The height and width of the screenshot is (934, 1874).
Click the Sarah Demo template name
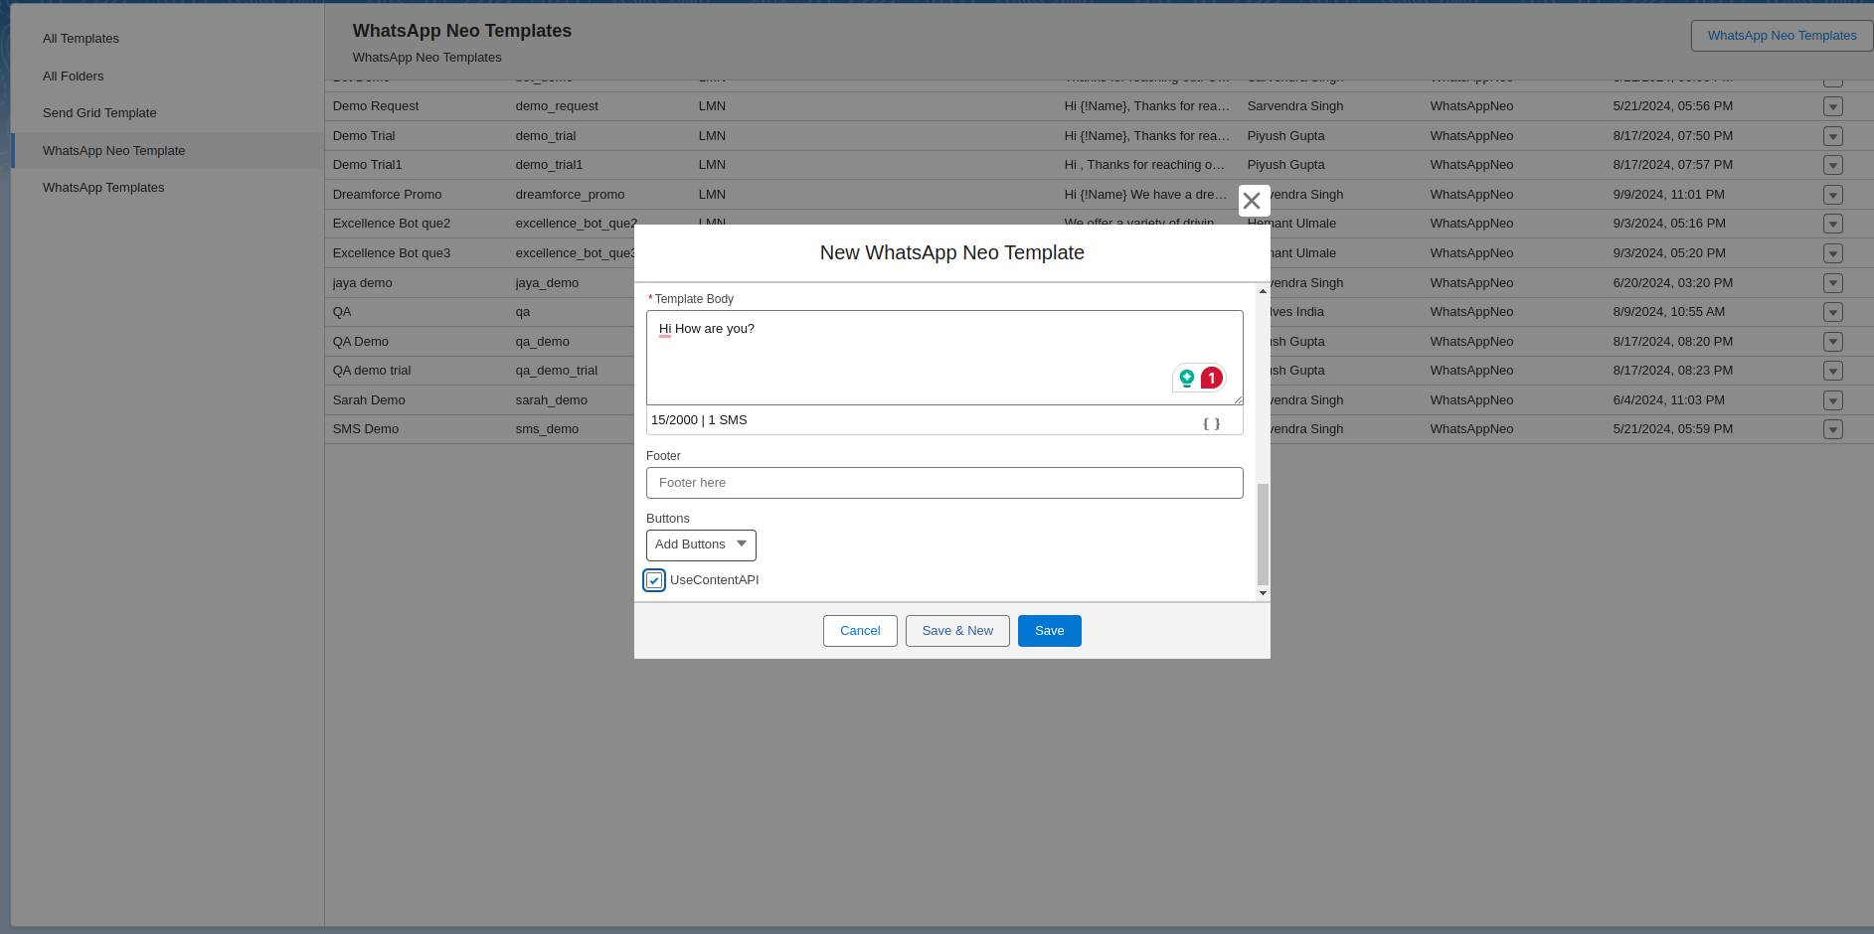coord(369,400)
